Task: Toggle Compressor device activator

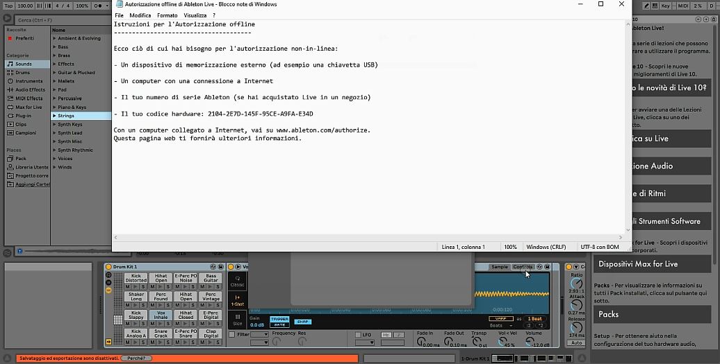Action: coord(569,266)
